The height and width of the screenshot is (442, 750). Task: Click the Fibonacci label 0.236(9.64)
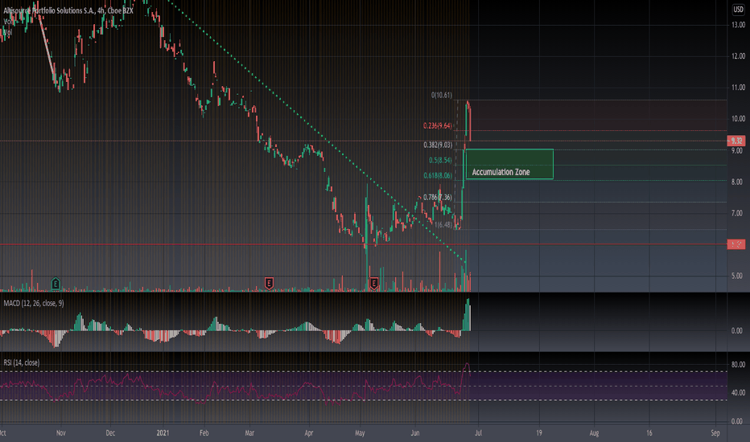click(438, 125)
